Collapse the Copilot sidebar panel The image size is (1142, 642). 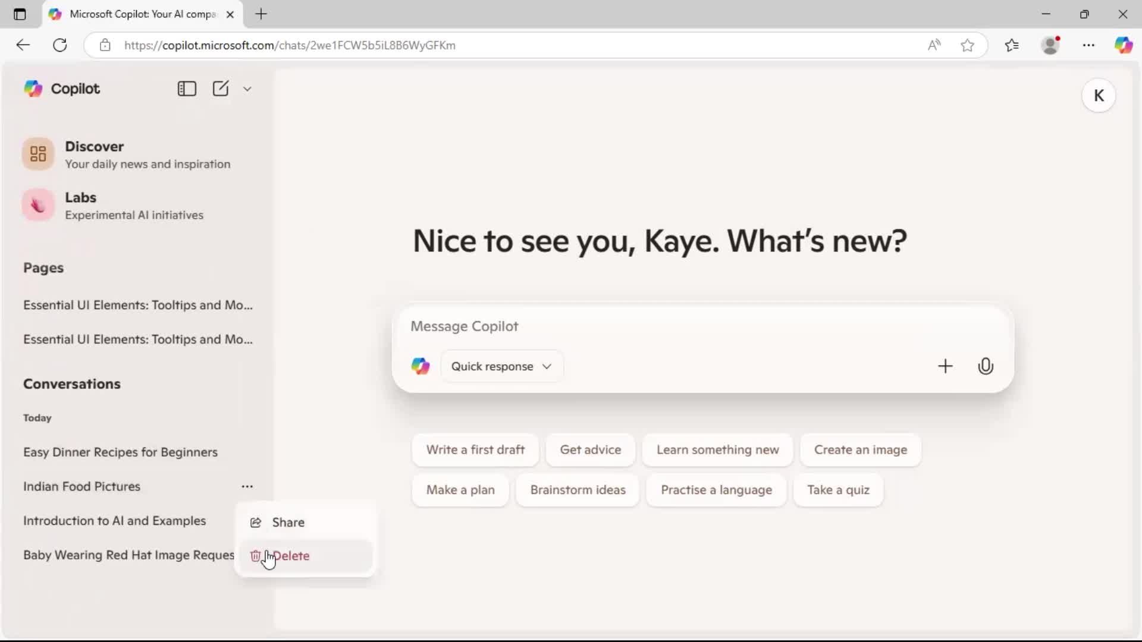point(186,89)
